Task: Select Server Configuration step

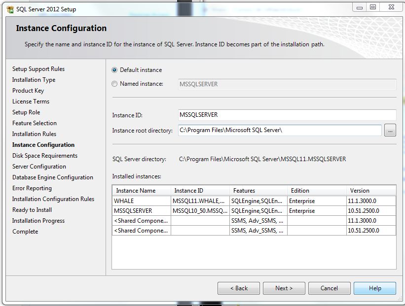Action: tap(39, 167)
